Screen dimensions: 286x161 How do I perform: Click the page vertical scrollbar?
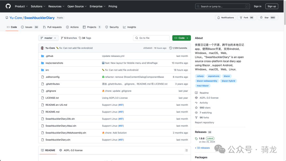point(285,13)
